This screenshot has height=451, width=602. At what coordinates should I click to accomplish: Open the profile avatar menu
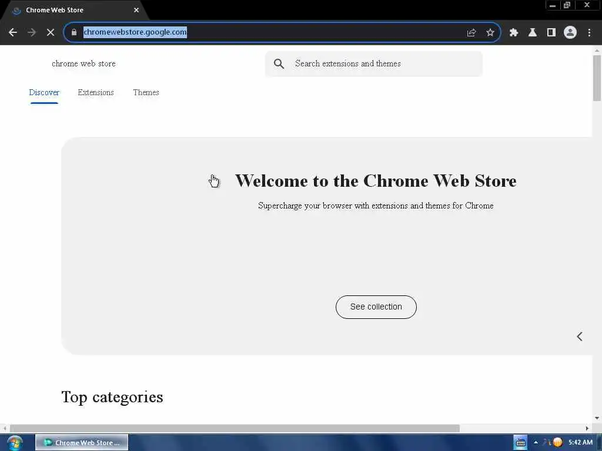[570, 33]
